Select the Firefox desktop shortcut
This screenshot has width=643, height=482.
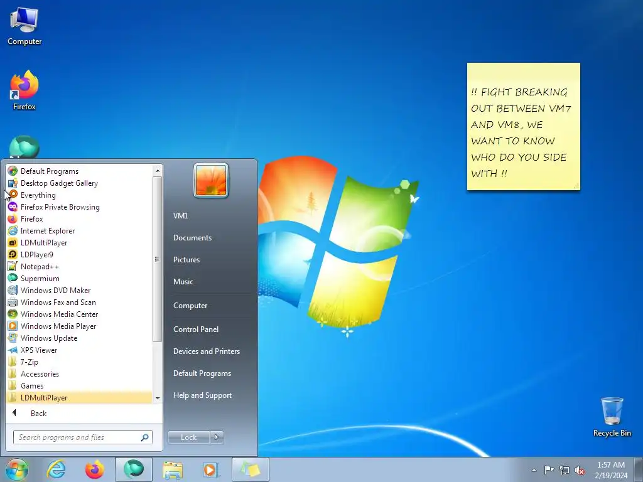pos(24,90)
